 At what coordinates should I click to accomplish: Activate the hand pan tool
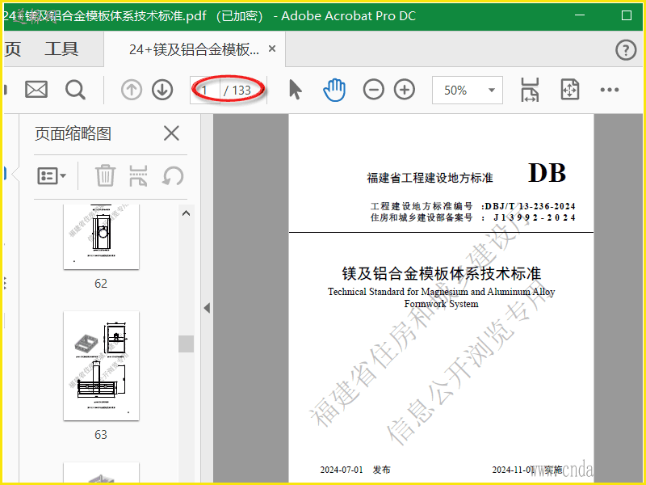pos(334,90)
